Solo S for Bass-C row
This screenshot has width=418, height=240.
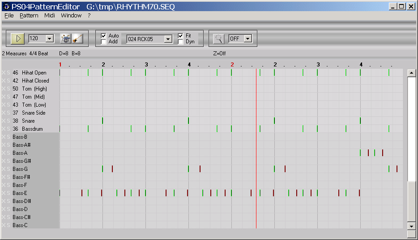[9, 225]
